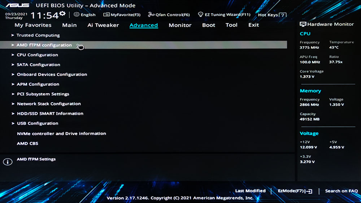Screen dimensions: 361x203
Task: Select the AMD CBS entry
Action: point(27,143)
